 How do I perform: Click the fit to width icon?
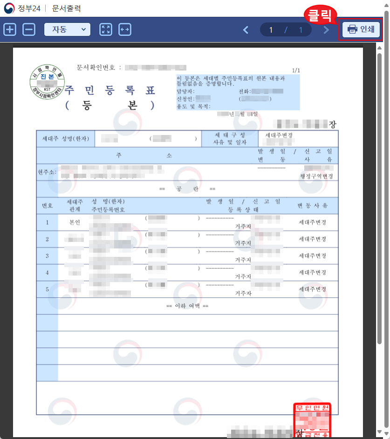(125, 29)
